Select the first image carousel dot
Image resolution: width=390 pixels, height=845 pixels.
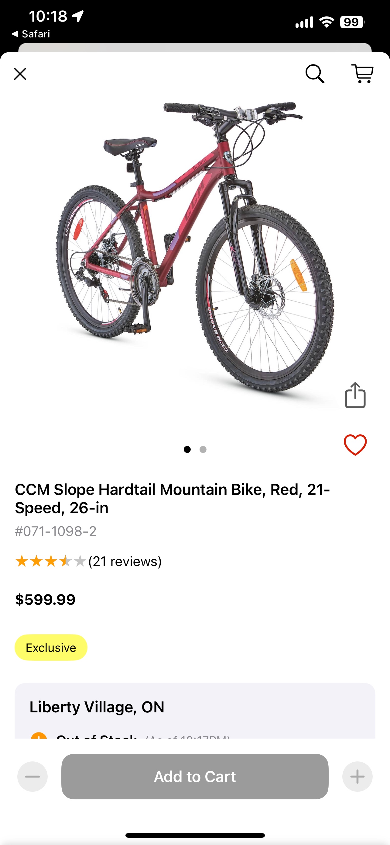[x=187, y=449]
